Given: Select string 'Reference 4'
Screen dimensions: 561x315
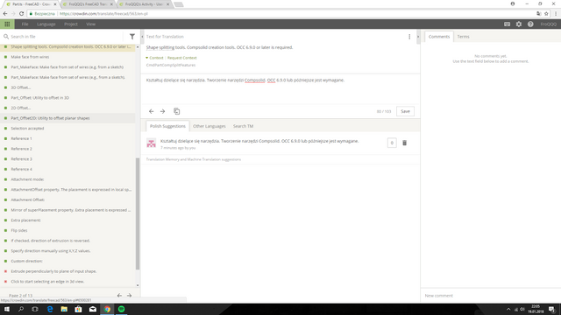Looking at the screenshot, I should pyautogui.click(x=68, y=169).
